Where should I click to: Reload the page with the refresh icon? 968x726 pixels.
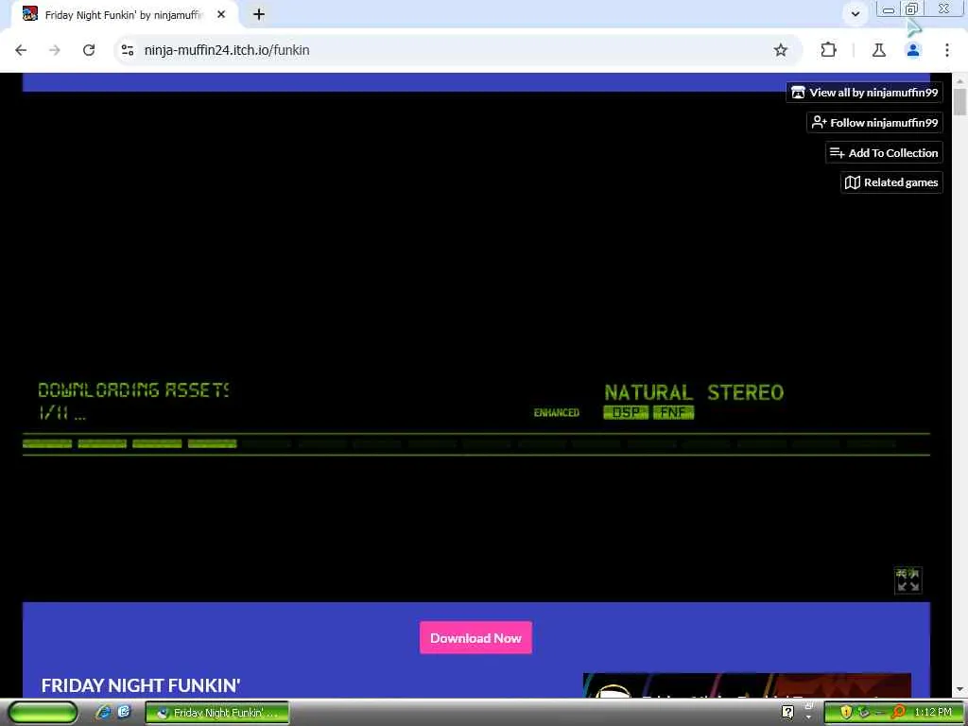[x=89, y=50]
